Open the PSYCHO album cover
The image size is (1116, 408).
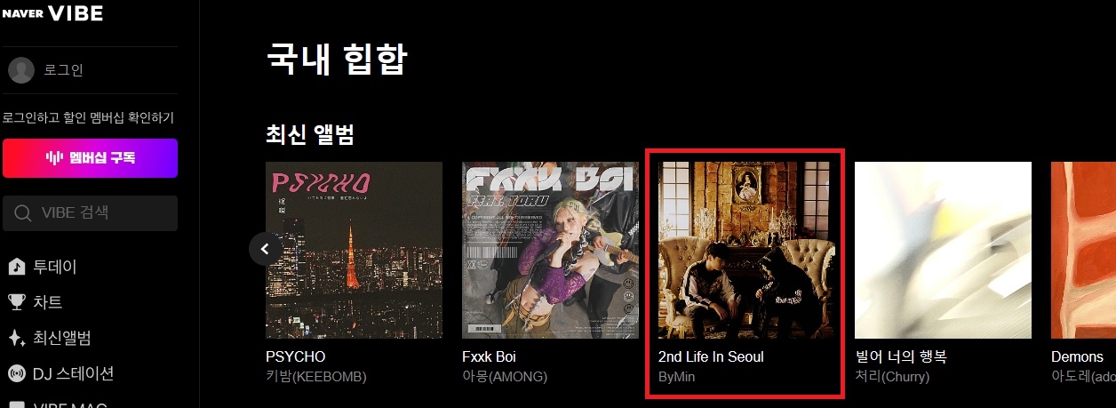[x=354, y=250]
